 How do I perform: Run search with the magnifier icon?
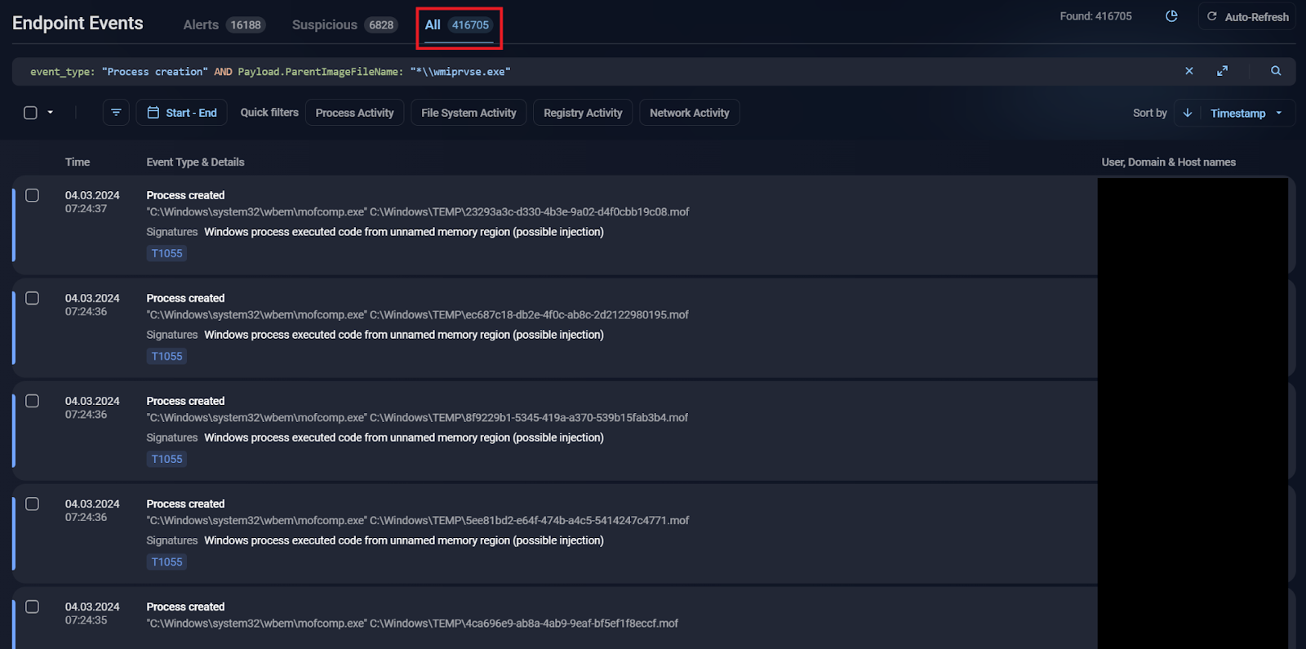(1276, 71)
